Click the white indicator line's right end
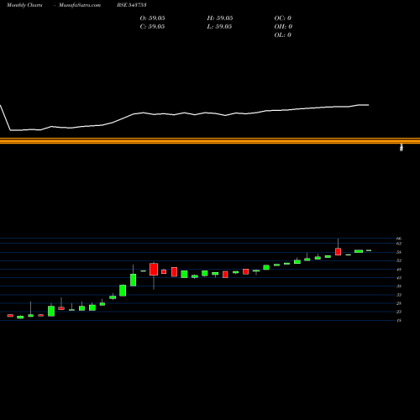Viewport: 420px width, 420px height. 368,105
